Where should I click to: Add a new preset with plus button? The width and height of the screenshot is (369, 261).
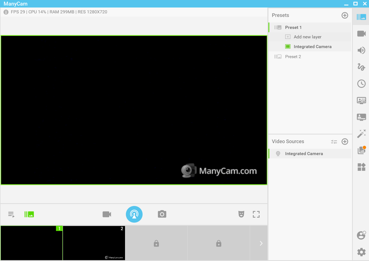[x=345, y=15]
